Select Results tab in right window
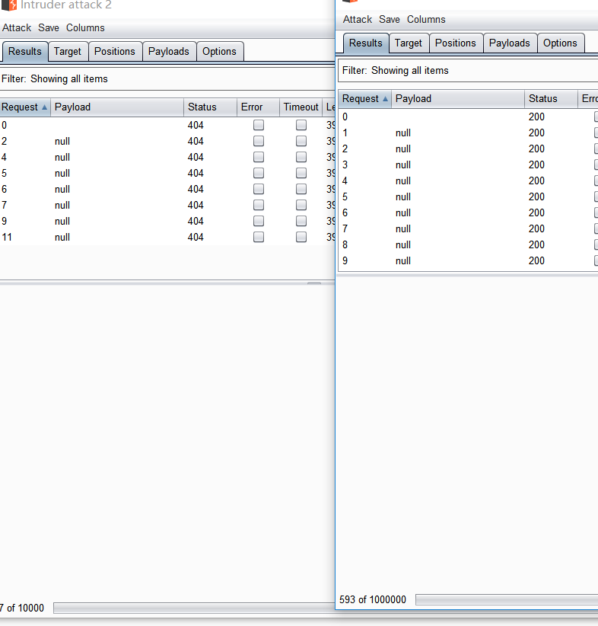The width and height of the screenshot is (598, 626). pos(365,43)
